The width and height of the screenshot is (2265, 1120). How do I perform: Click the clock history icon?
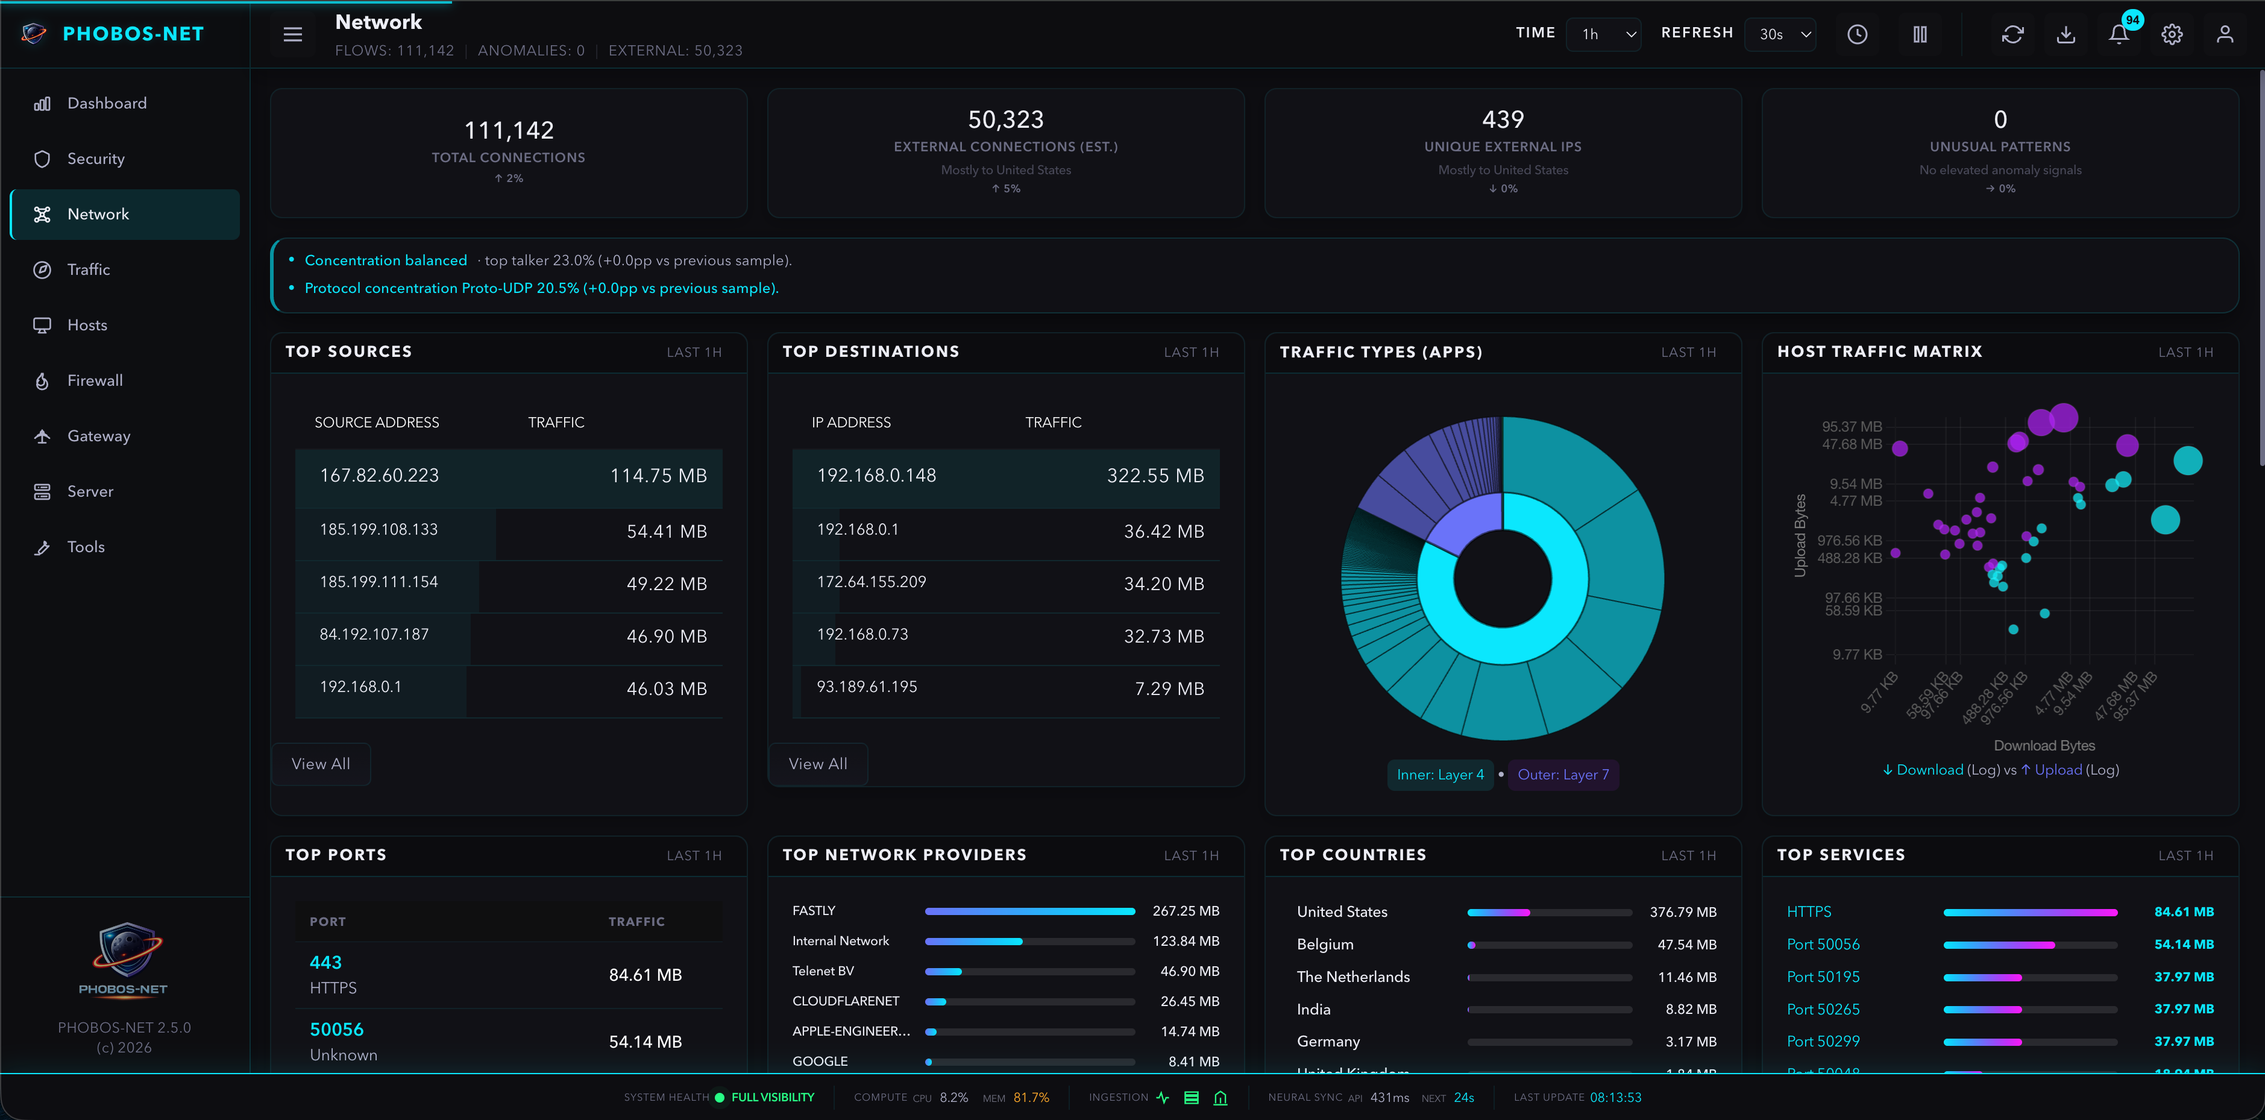pos(1857,34)
